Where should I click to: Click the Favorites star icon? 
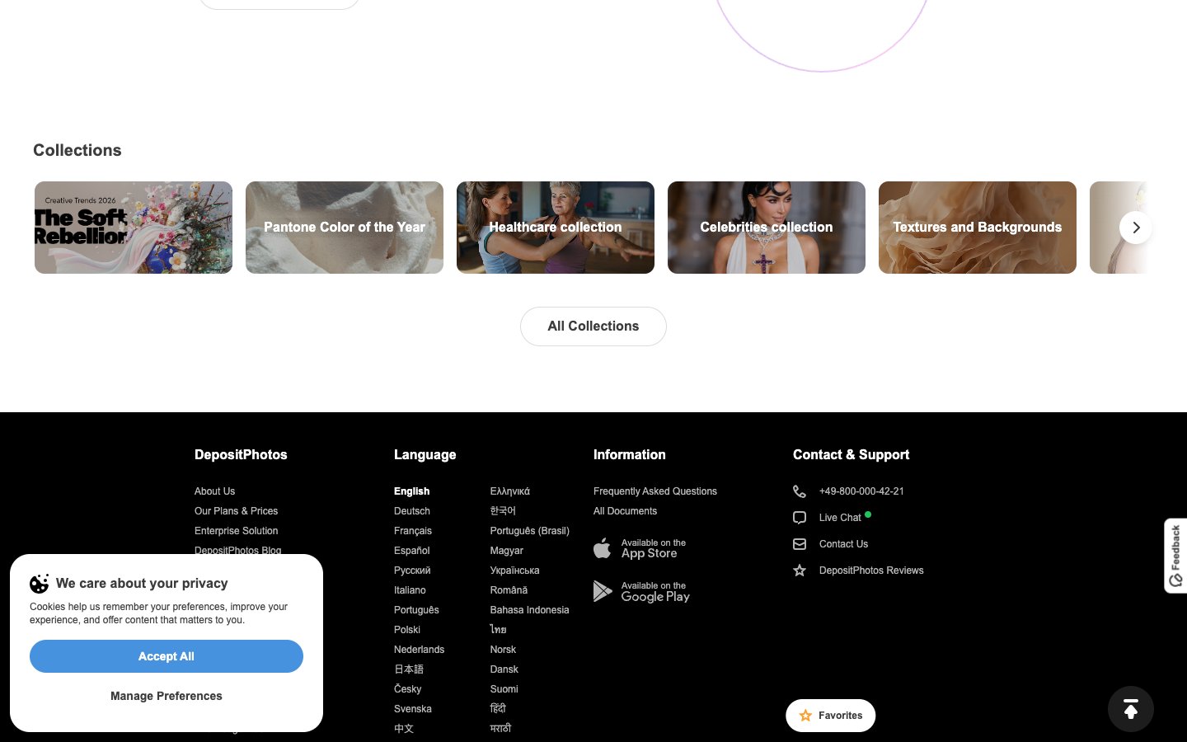point(805,716)
